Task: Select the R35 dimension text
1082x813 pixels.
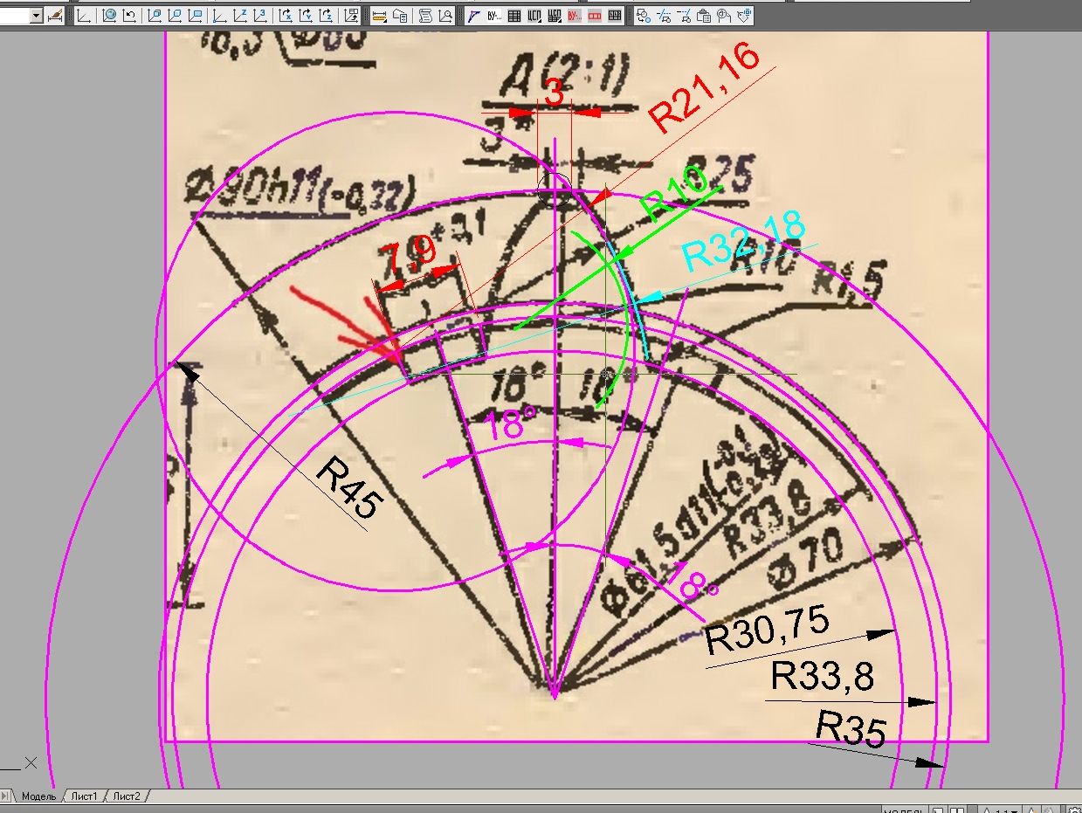Action: click(851, 729)
